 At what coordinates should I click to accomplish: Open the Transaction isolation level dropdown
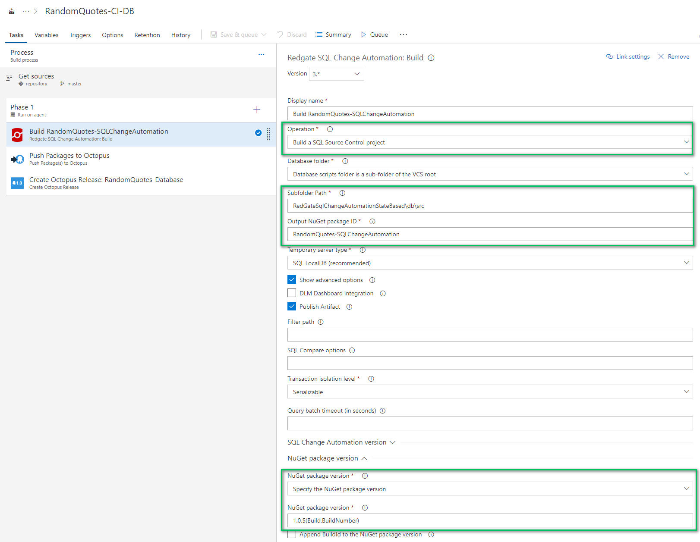point(686,392)
